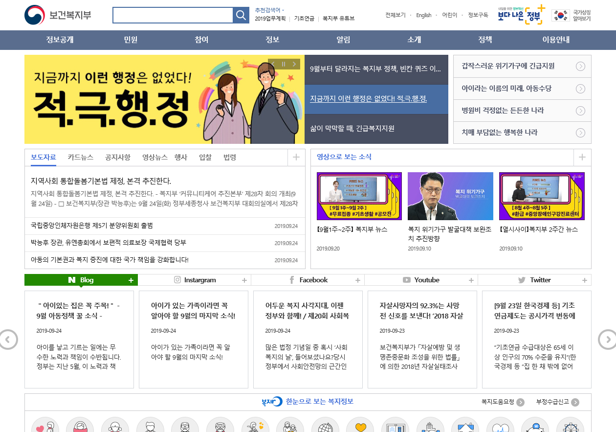Image resolution: width=616 pixels, height=432 pixels.
Task: Expand the press release list with plus
Action: [296, 157]
